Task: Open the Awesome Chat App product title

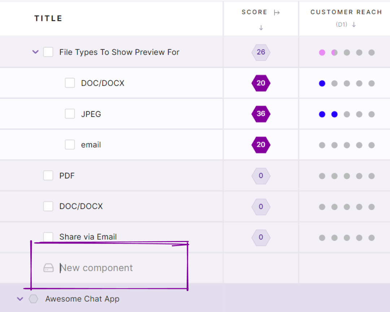Action: point(82,299)
